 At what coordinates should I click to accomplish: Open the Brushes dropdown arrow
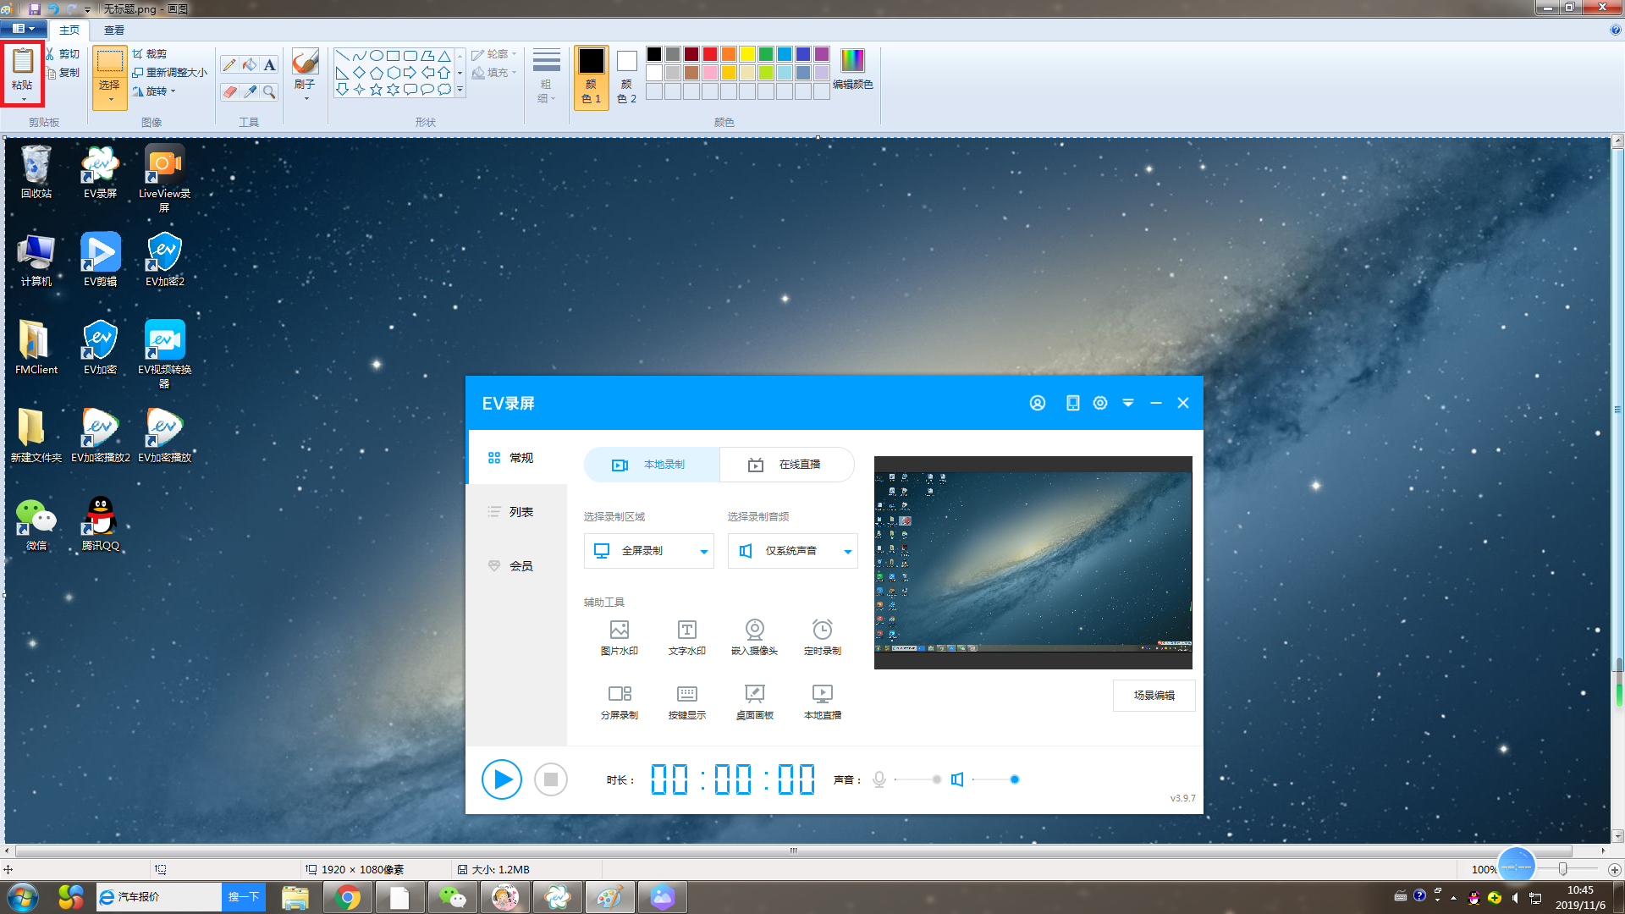(306, 99)
